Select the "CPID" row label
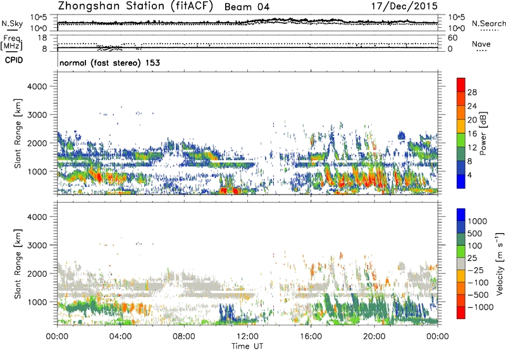 tap(14, 60)
